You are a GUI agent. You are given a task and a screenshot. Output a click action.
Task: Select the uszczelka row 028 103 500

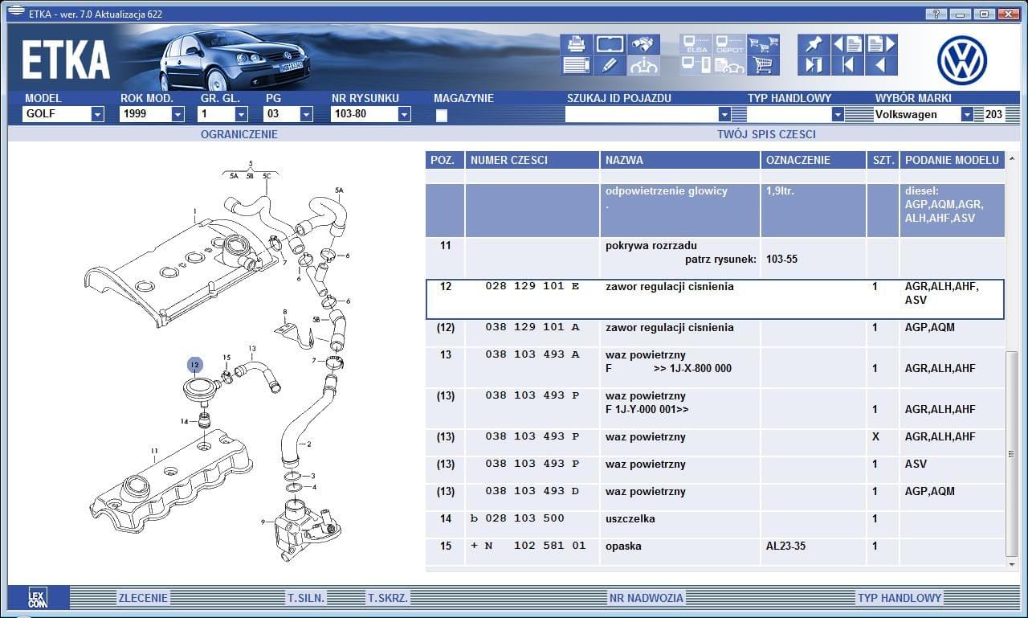(x=715, y=525)
